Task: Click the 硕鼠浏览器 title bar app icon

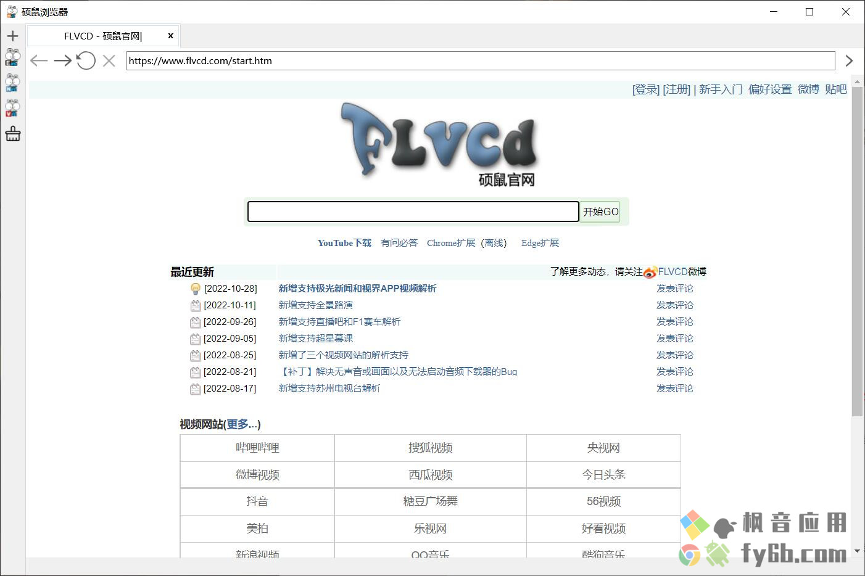Action: tap(12, 12)
